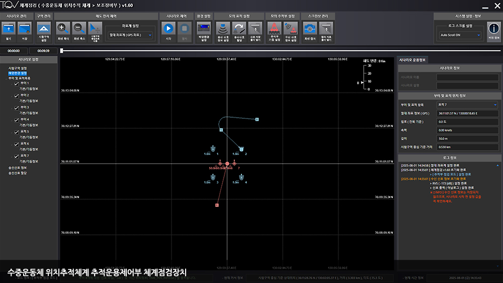This screenshot has height=283, width=503.
Task: Click depth scale marker at 8
Action: 362,83
